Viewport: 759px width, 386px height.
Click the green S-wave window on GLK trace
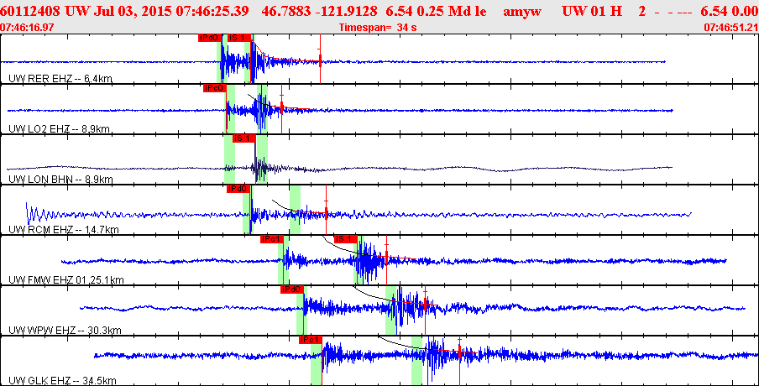click(x=416, y=360)
